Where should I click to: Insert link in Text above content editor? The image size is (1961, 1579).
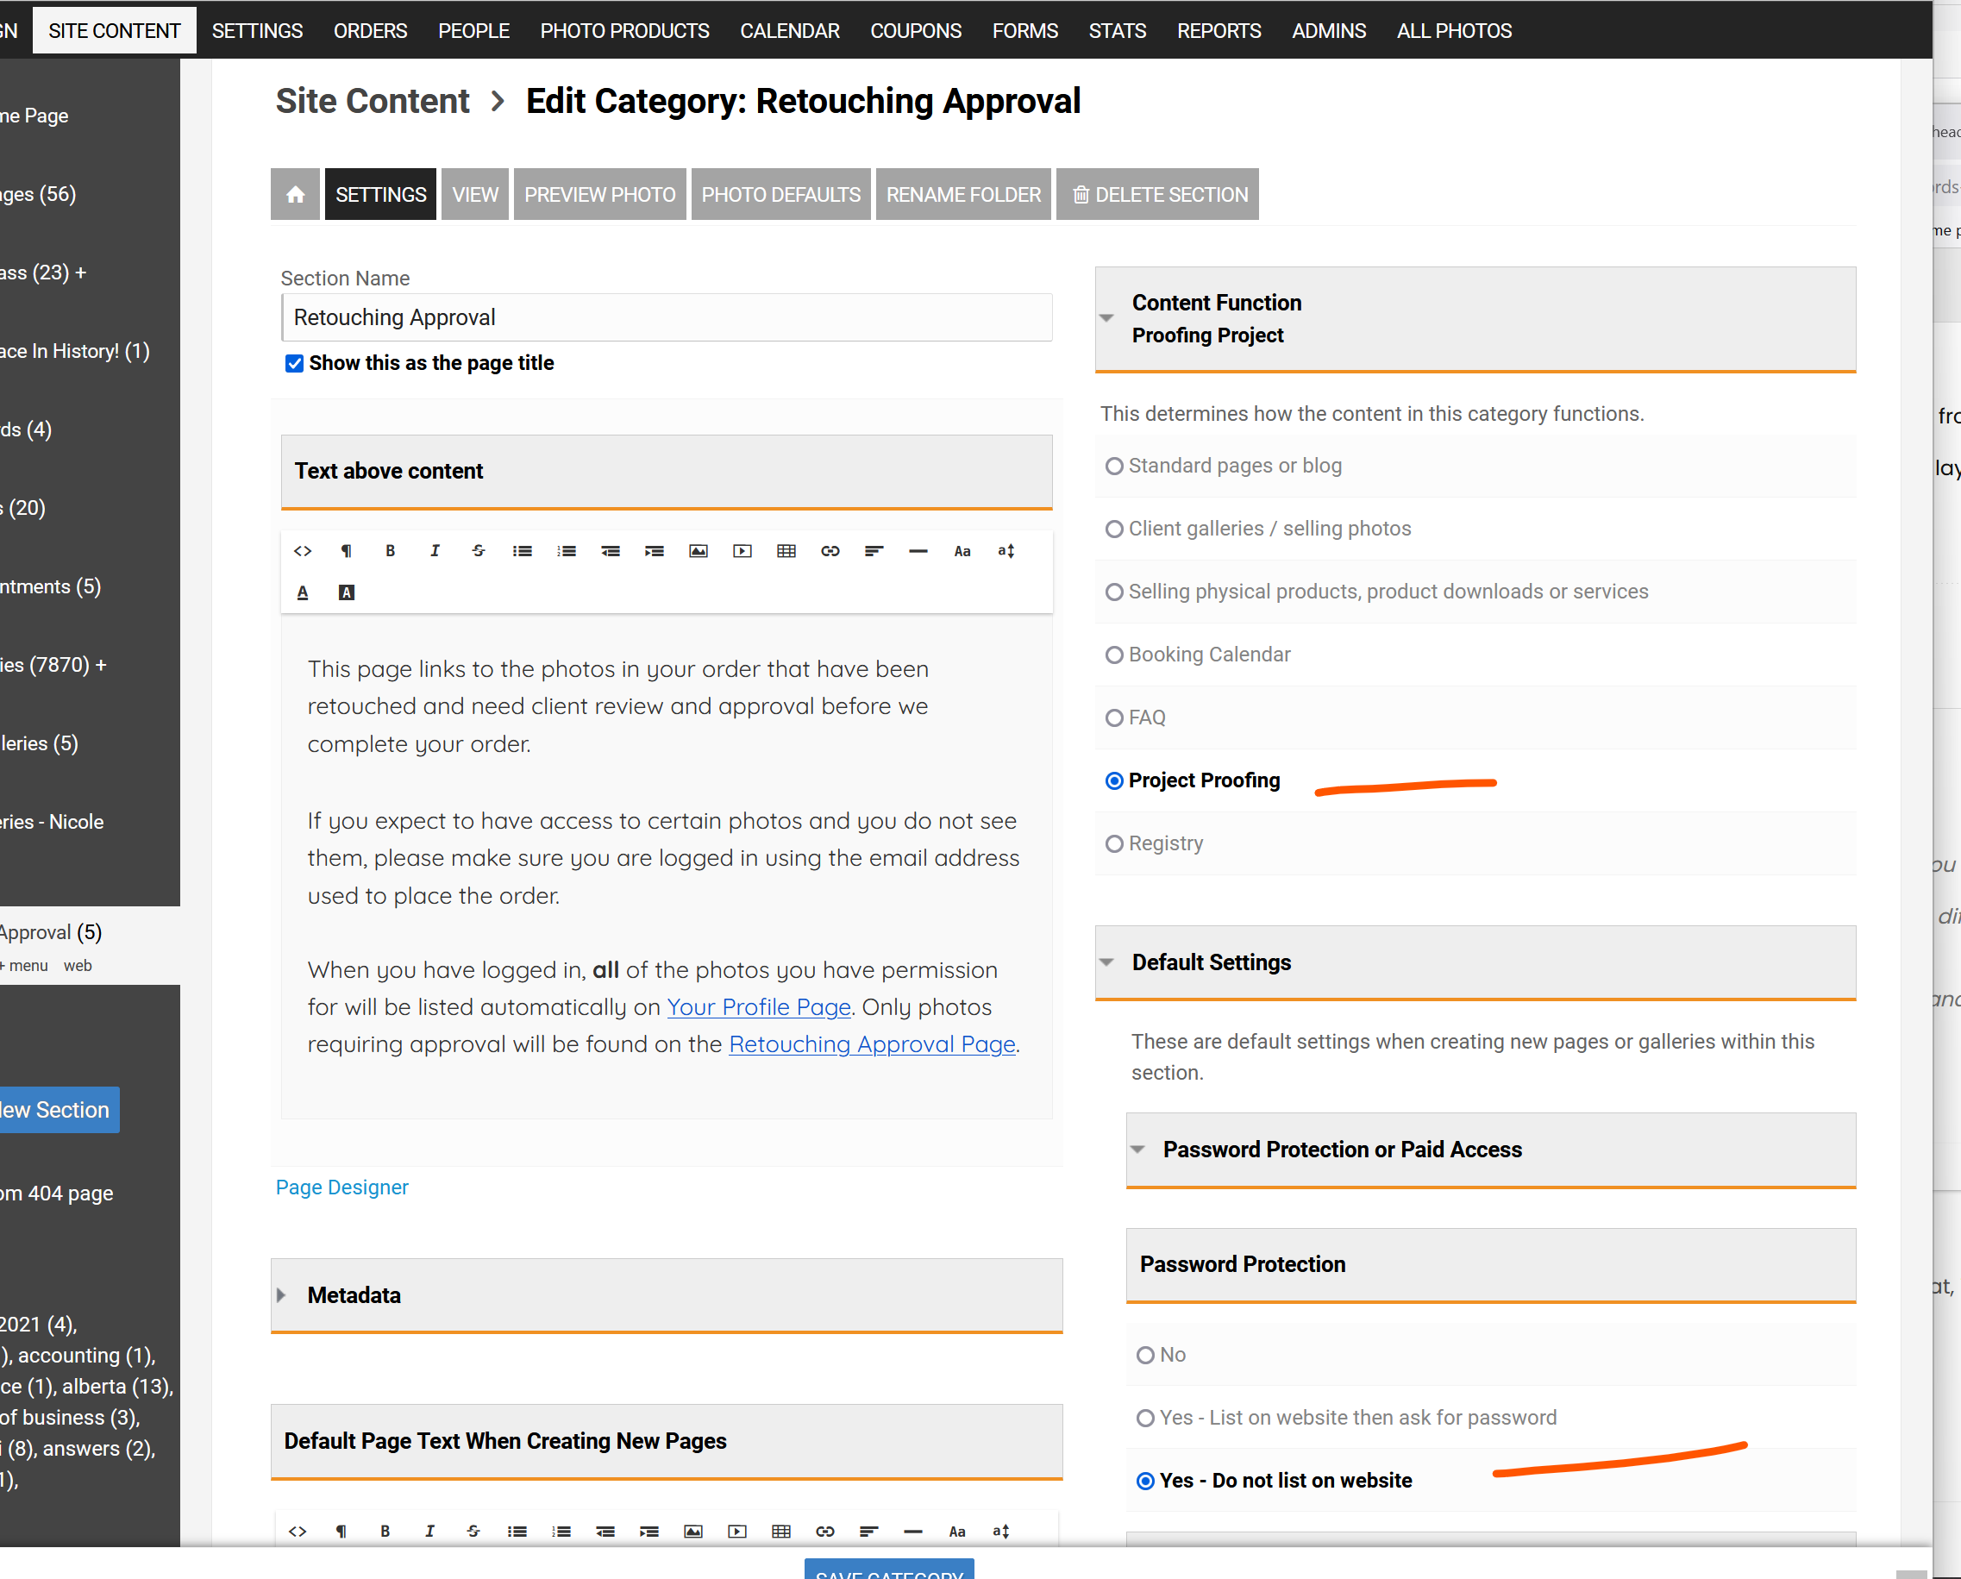point(830,551)
